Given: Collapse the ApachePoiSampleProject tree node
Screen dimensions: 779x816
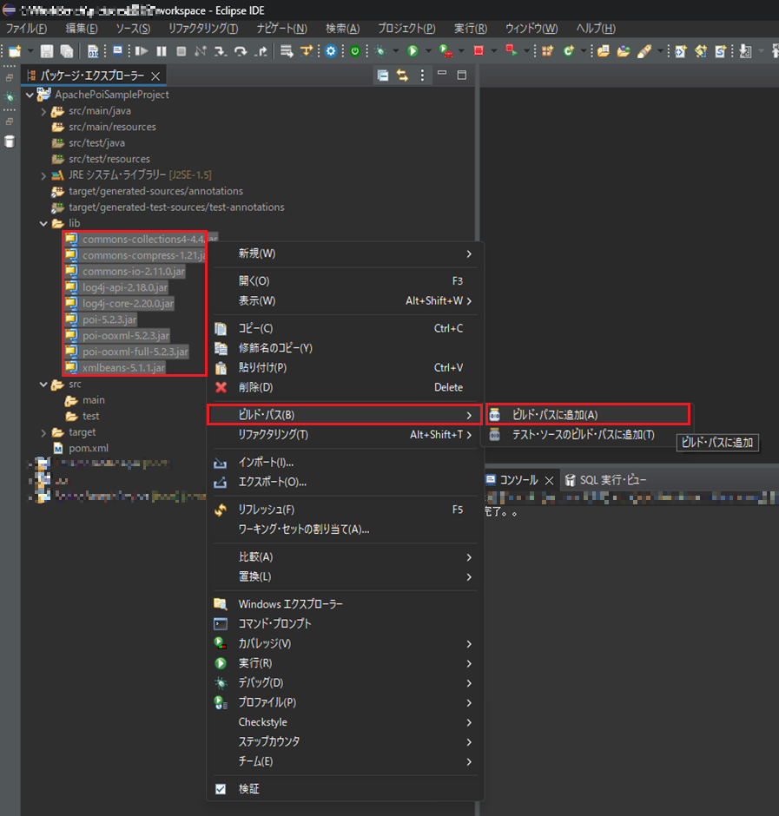Looking at the screenshot, I should point(30,95).
